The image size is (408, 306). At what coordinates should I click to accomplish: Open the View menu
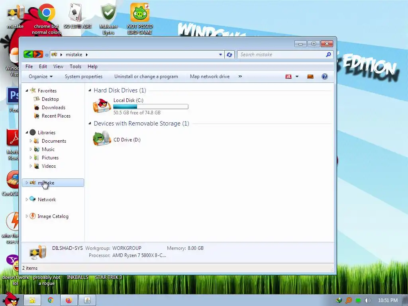[x=58, y=67]
